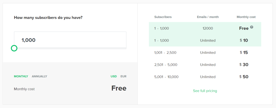Switch billing to ANNUALLY
The image size is (276, 108).
[x=39, y=76]
